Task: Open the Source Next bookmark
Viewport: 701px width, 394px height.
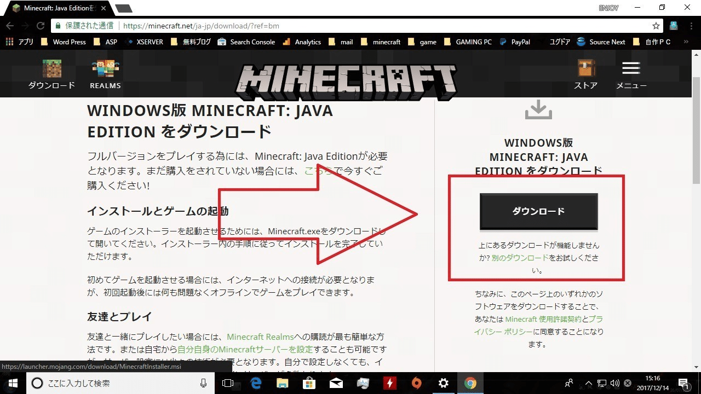Action: pos(601,42)
